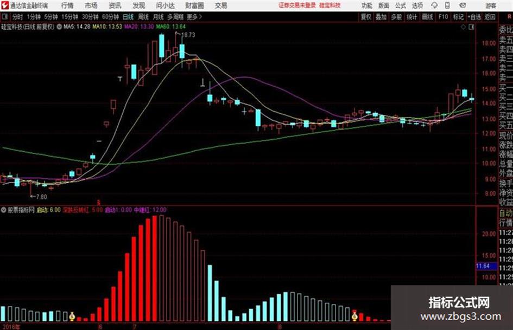Click the MA5: 14.28 label
This screenshot has width=513, height=330.
77,27
